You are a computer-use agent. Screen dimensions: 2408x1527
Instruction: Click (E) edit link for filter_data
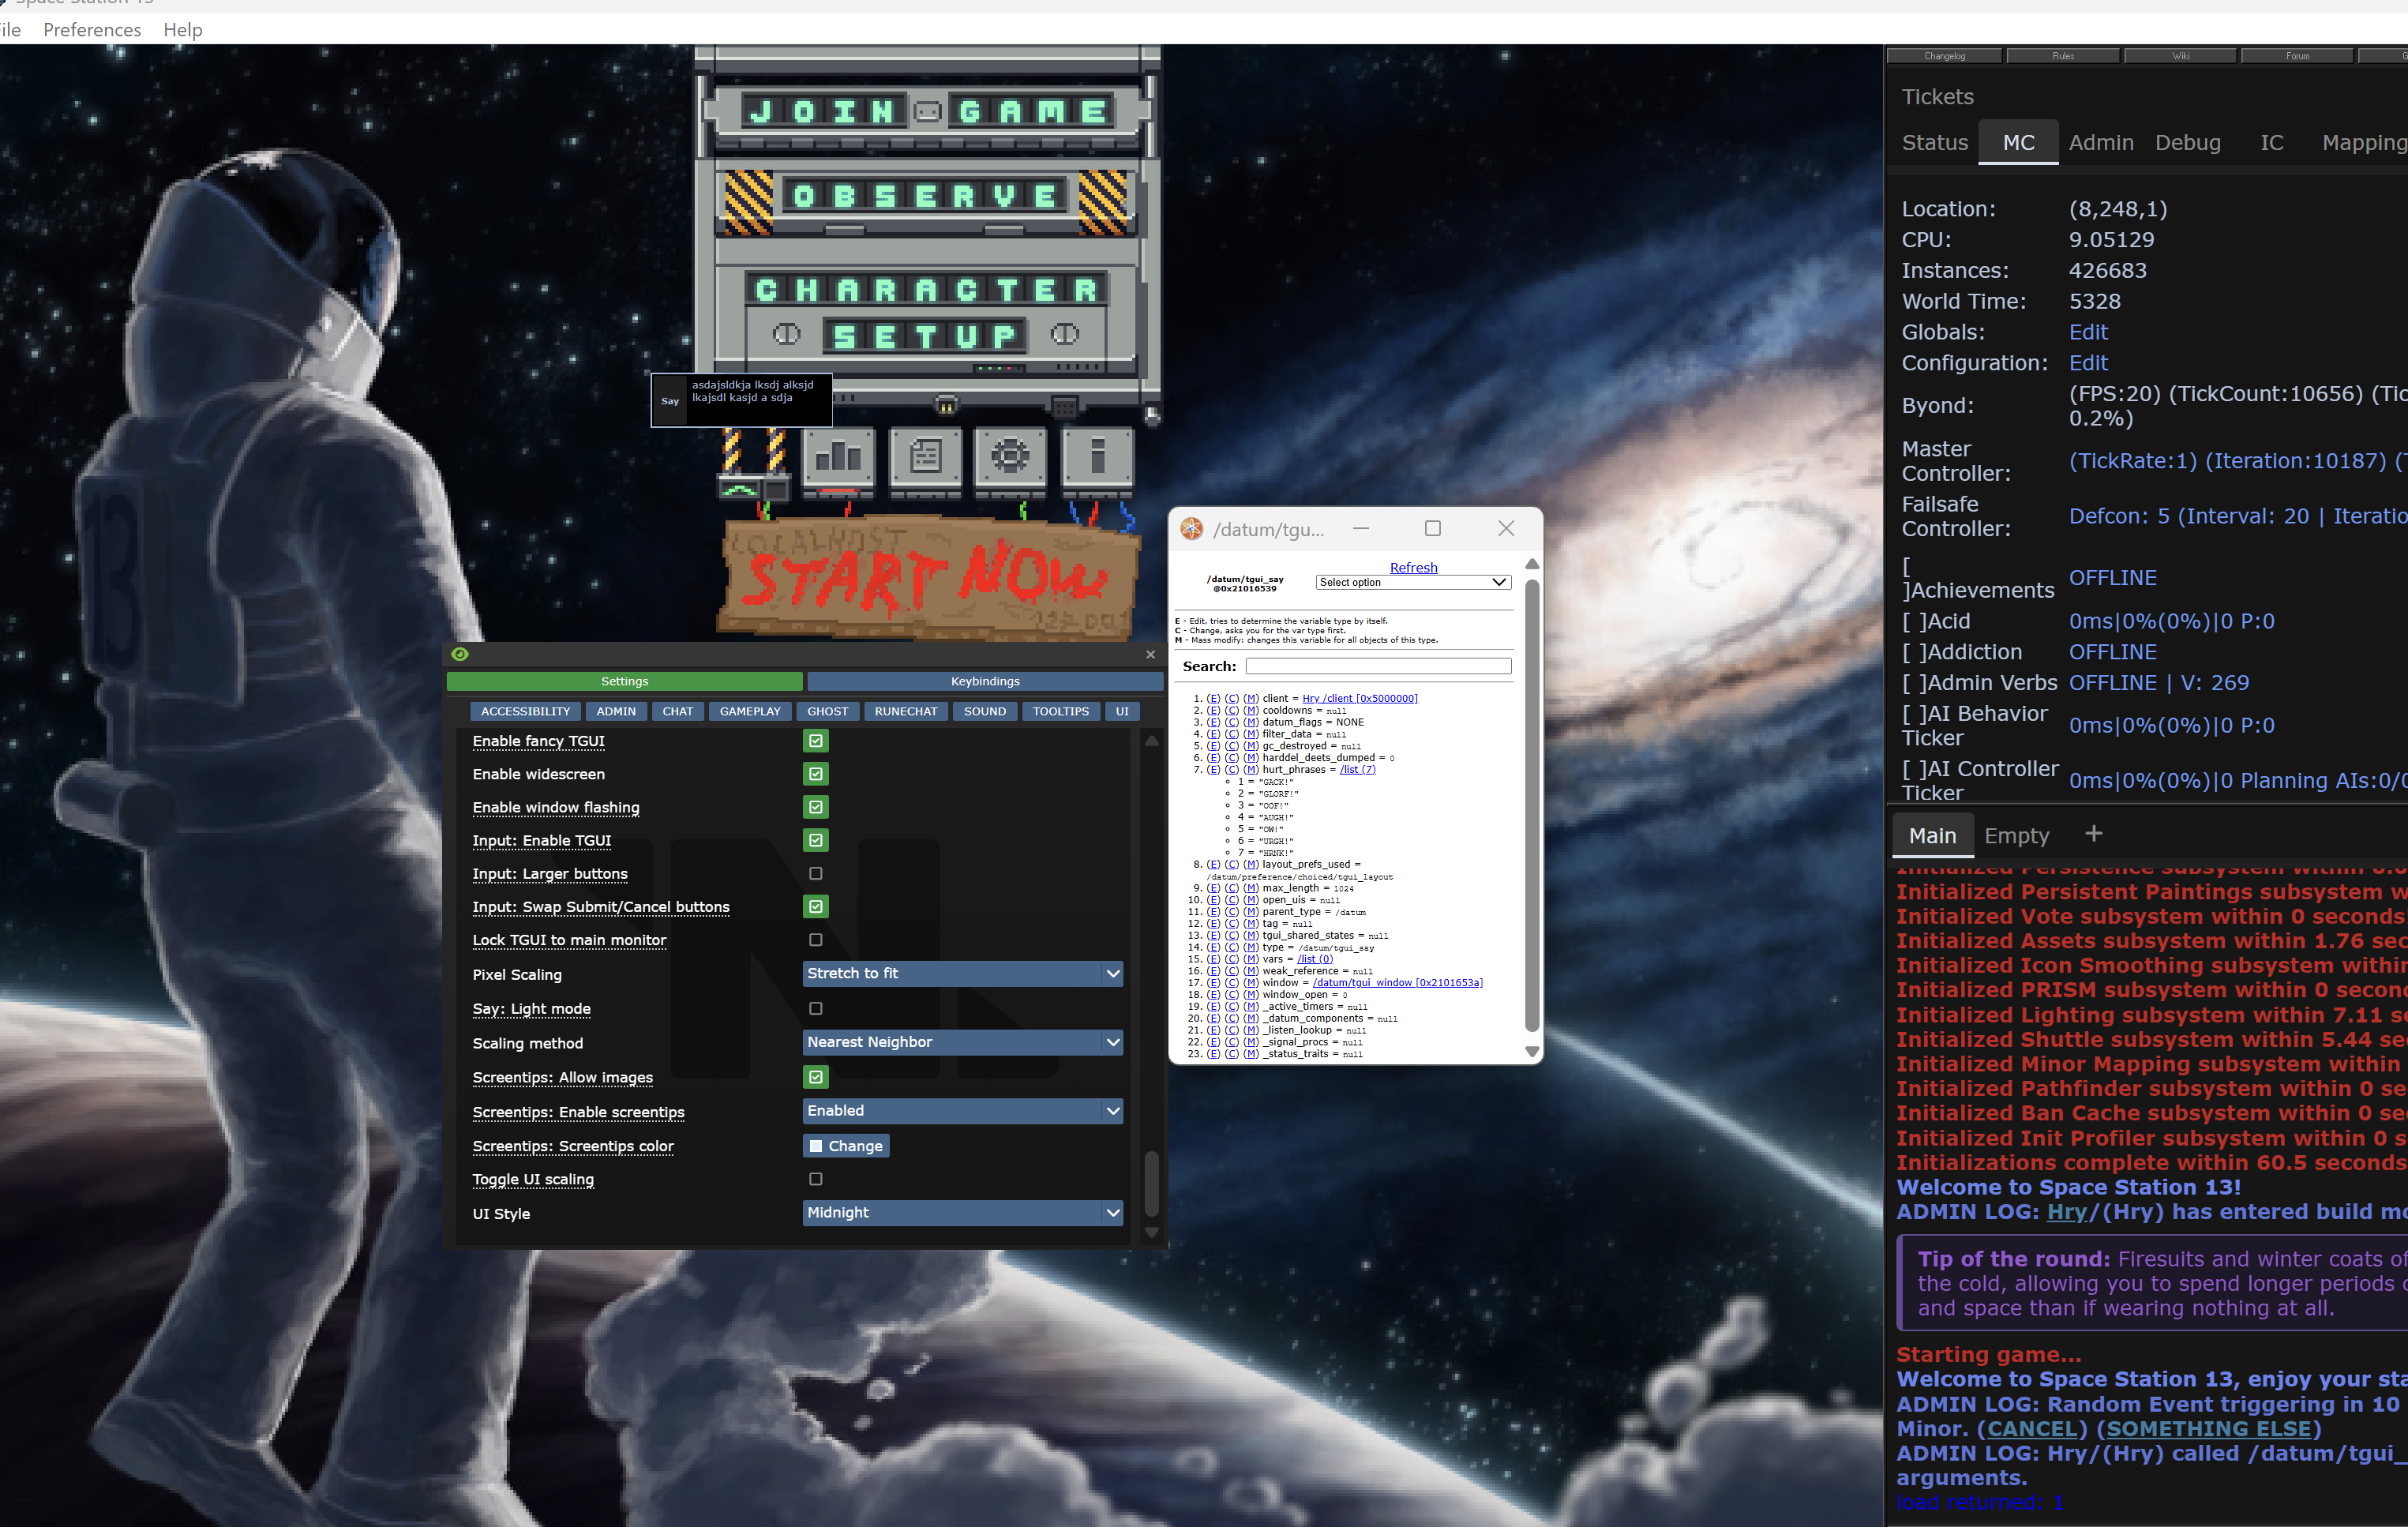click(x=1213, y=734)
